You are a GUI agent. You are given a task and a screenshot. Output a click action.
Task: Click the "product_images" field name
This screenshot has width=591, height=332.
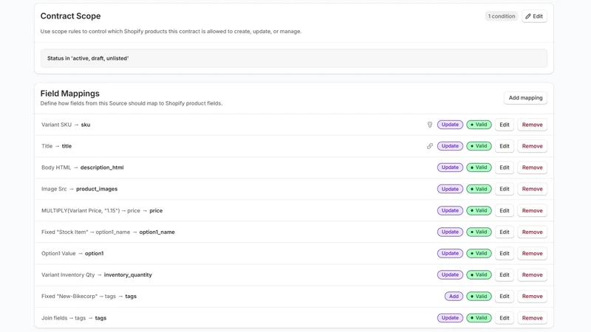[97, 189]
